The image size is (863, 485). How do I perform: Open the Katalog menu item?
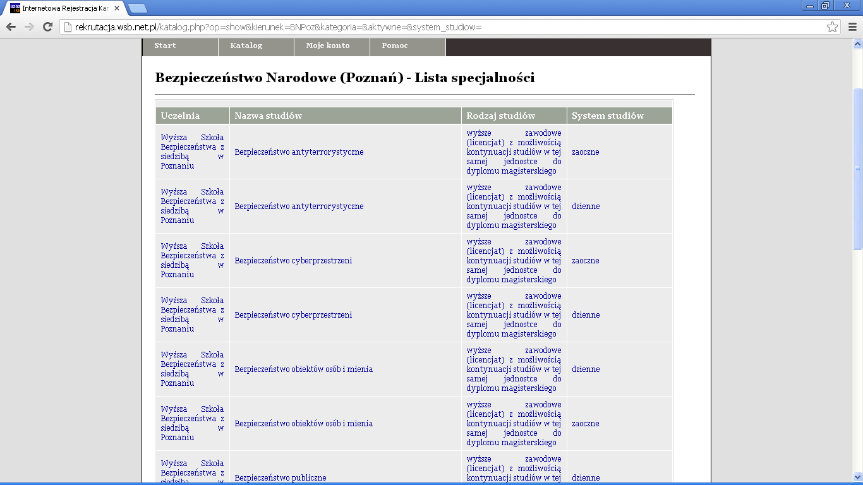tap(256, 47)
